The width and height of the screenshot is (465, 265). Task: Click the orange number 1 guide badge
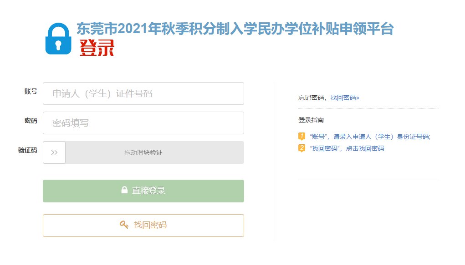coord(301,136)
